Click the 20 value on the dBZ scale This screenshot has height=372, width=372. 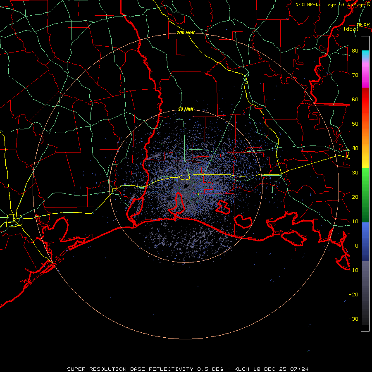click(355, 198)
